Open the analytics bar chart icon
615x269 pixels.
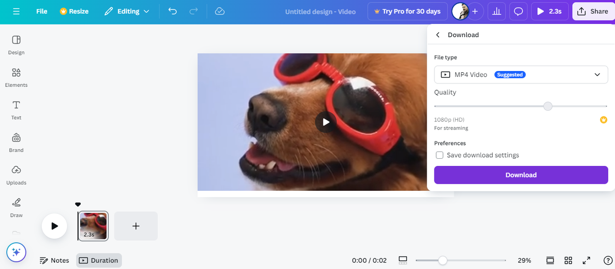coord(496,11)
